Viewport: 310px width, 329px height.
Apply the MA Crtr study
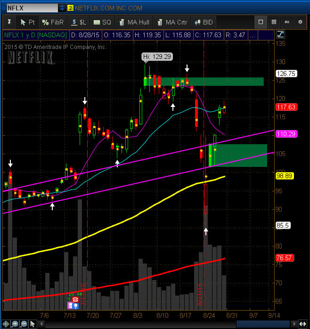pos(172,22)
